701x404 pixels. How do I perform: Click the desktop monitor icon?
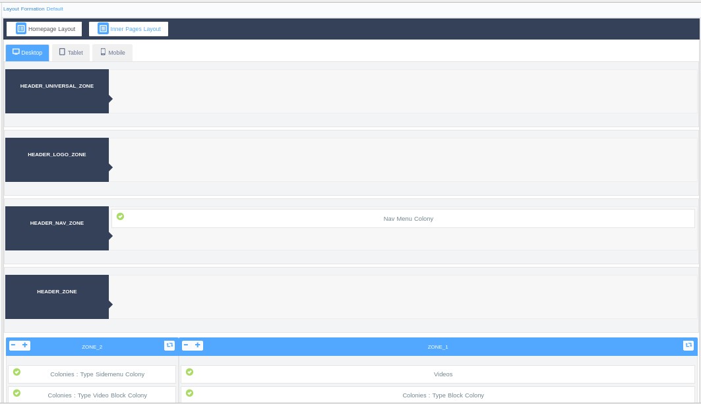tap(16, 52)
